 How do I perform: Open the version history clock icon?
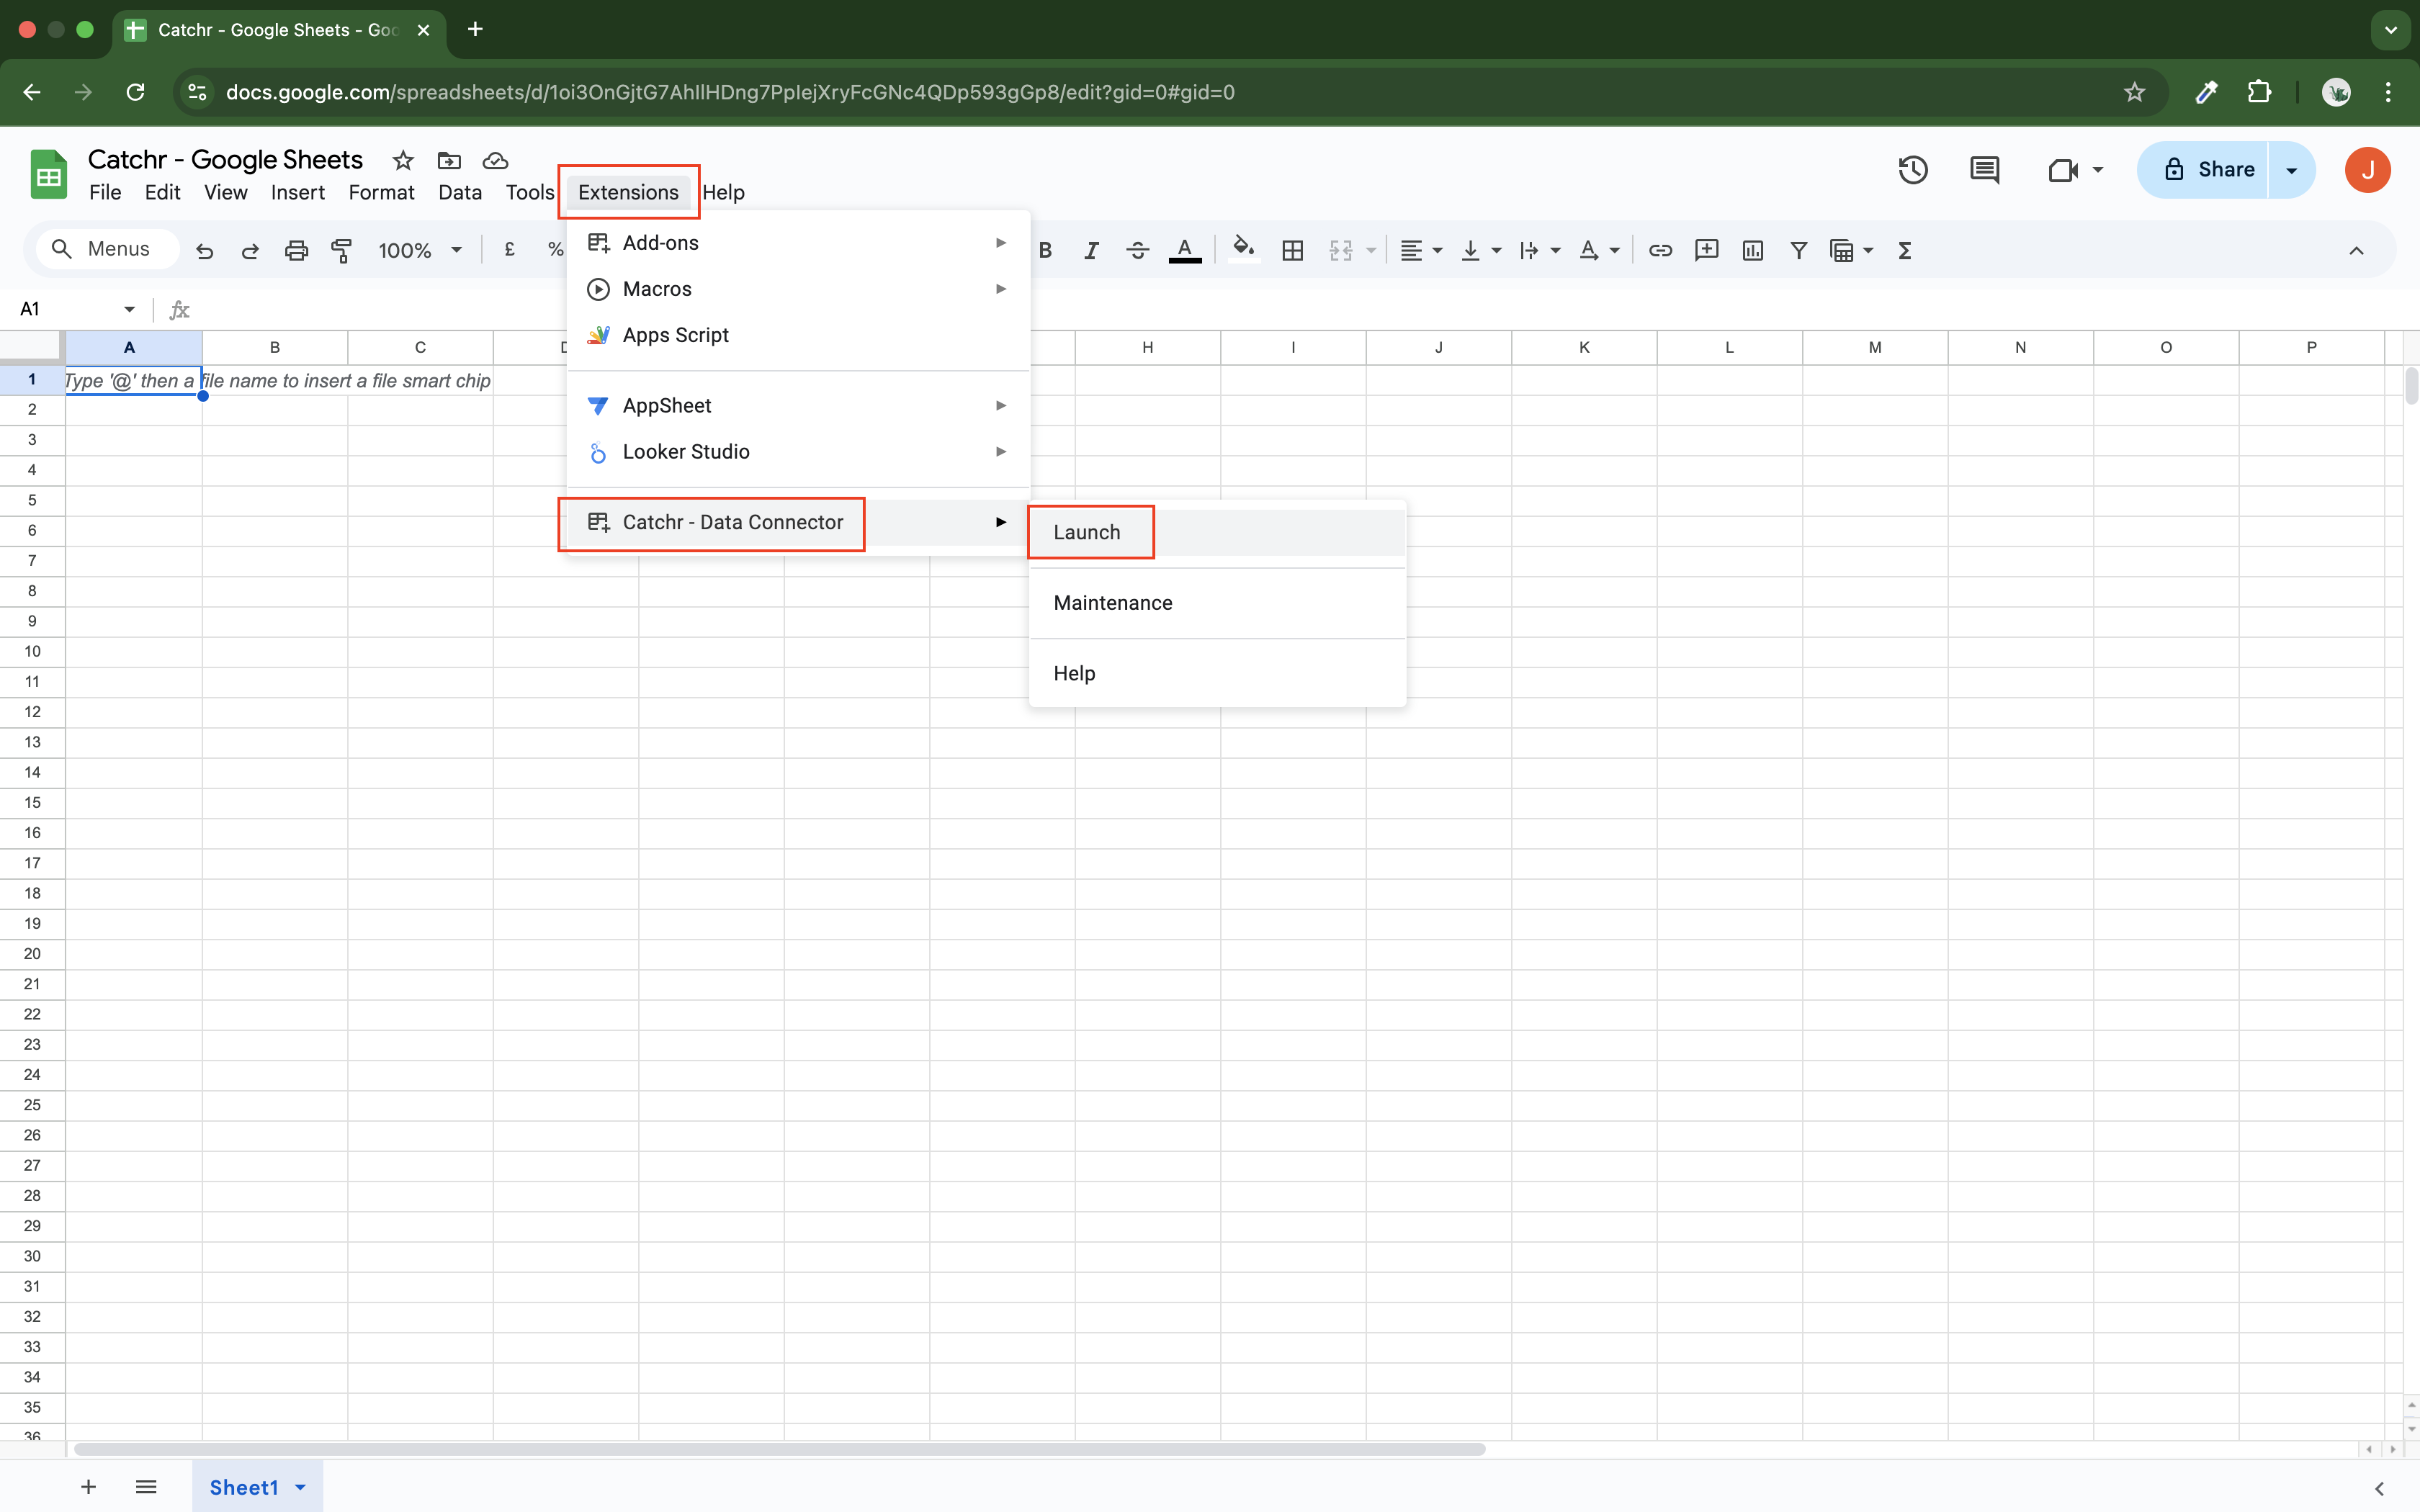pos(1912,170)
